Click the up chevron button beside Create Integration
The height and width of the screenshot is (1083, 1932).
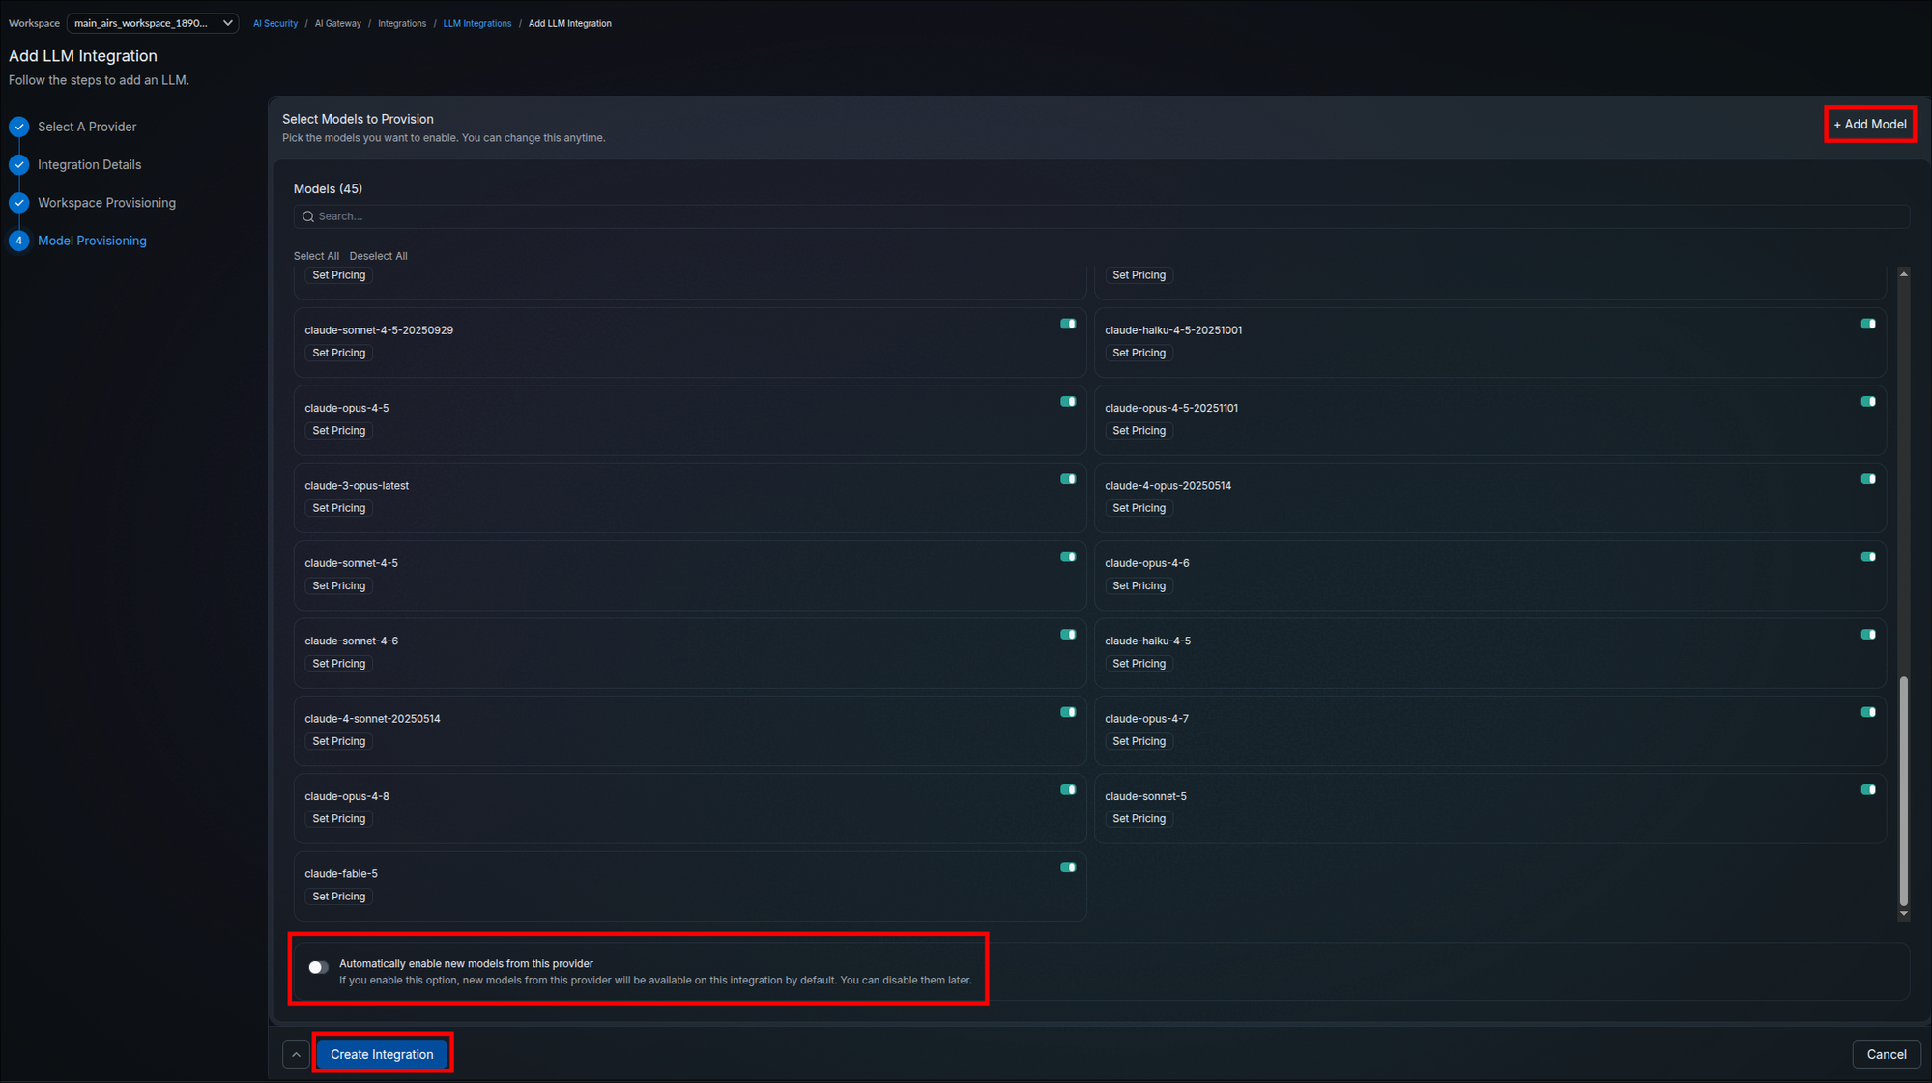click(296, 1054)
